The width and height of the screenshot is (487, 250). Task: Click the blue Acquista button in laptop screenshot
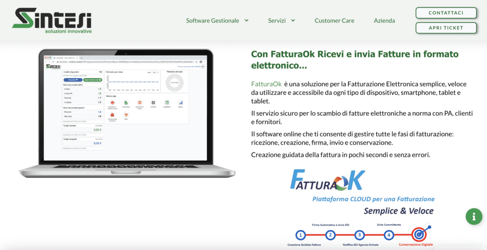(x=73, y=80)
